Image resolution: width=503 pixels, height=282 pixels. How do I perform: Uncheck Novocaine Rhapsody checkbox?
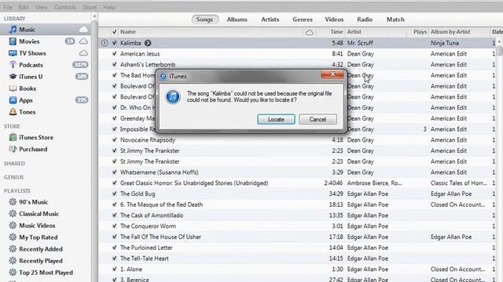pos(115,140)
